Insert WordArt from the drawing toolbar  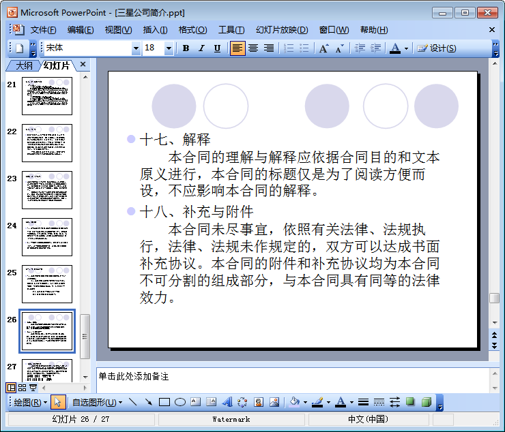[227, 402]
